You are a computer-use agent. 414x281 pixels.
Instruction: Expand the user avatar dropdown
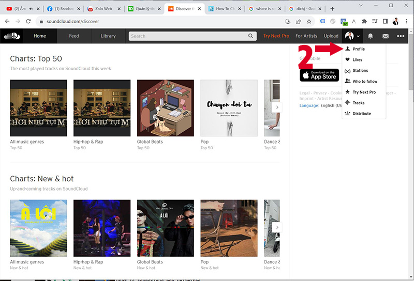coord(352,36)
